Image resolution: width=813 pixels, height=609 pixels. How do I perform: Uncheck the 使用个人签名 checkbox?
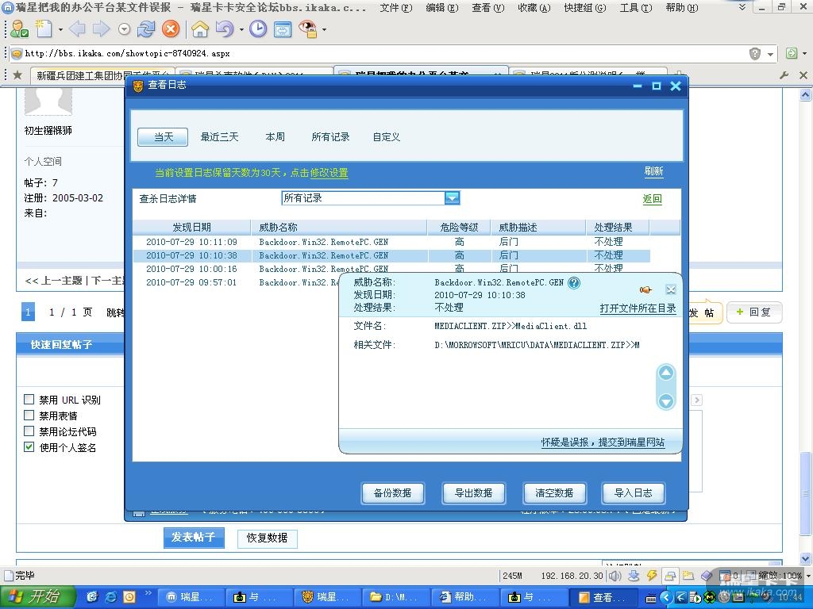click(x=29, y=447)
